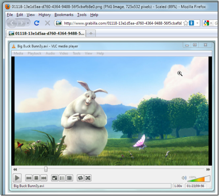Open the Firefox File menu
Image resolution: width=219 pixels, height=196 pixels.
(x=10, y=14)
